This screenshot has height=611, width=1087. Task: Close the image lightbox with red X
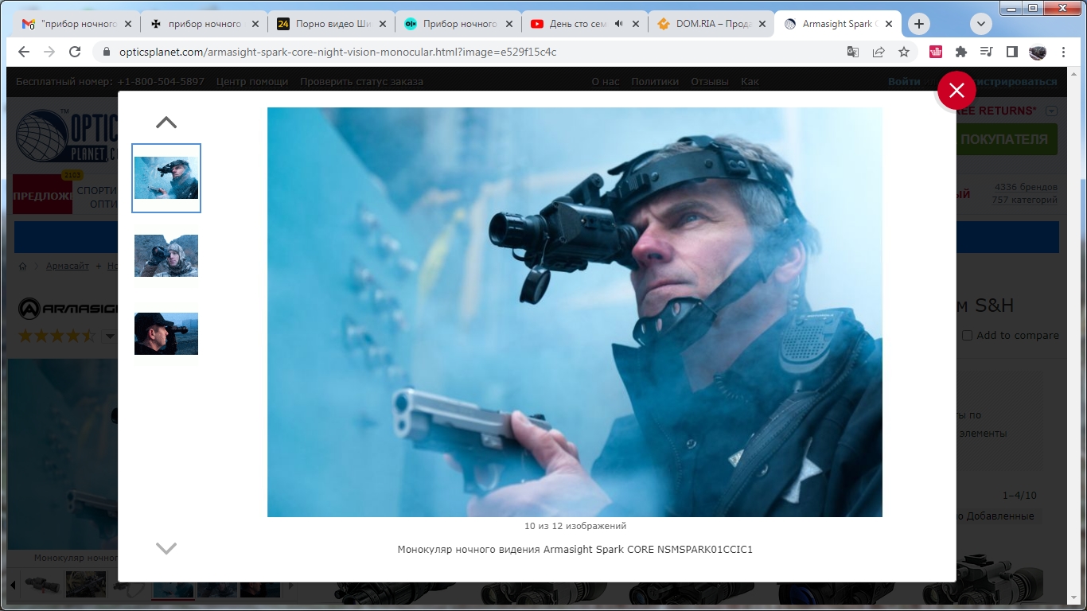pos(956,91)
